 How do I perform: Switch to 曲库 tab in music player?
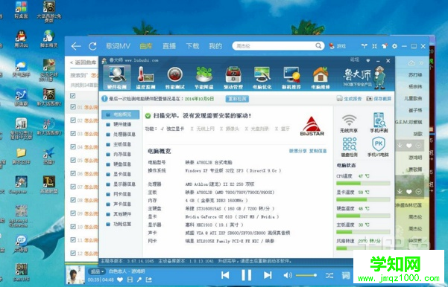[146, 46]
